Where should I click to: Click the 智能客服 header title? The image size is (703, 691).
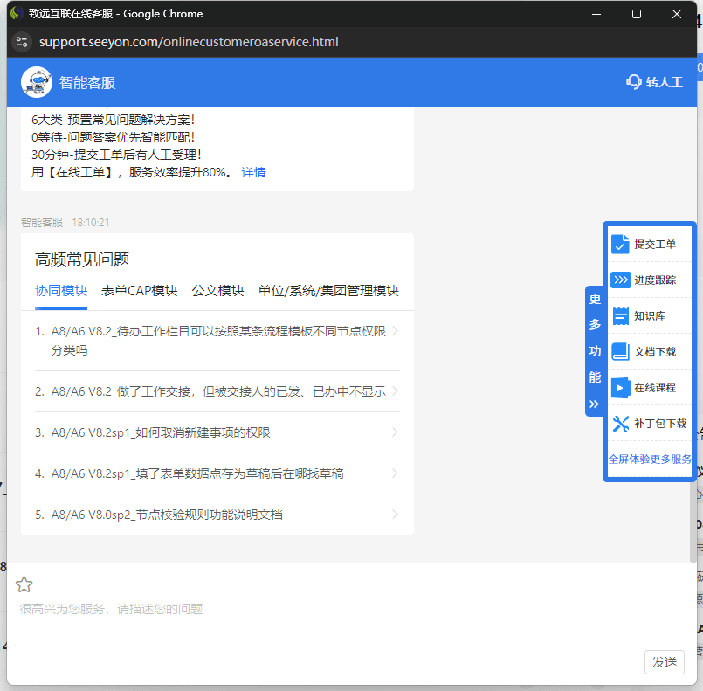[87, 82]
